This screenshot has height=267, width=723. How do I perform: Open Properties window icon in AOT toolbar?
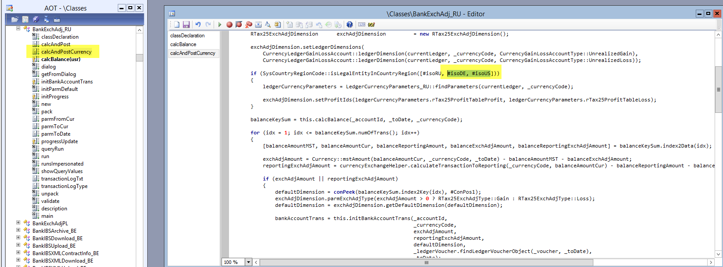pos(25,19)
